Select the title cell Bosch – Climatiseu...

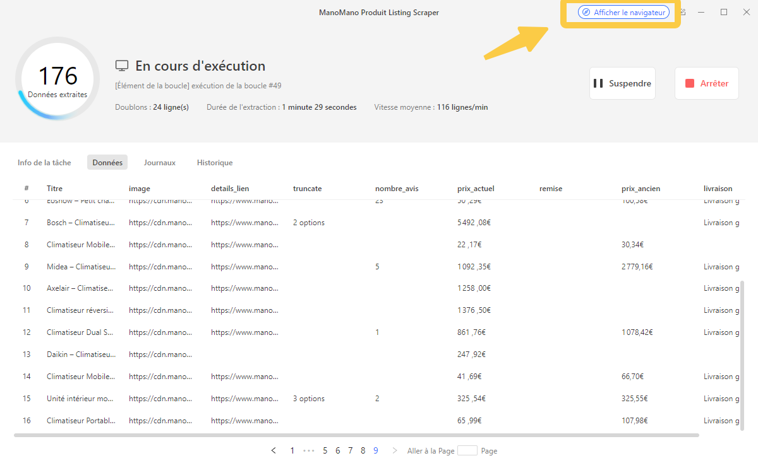tap(81, 223)
